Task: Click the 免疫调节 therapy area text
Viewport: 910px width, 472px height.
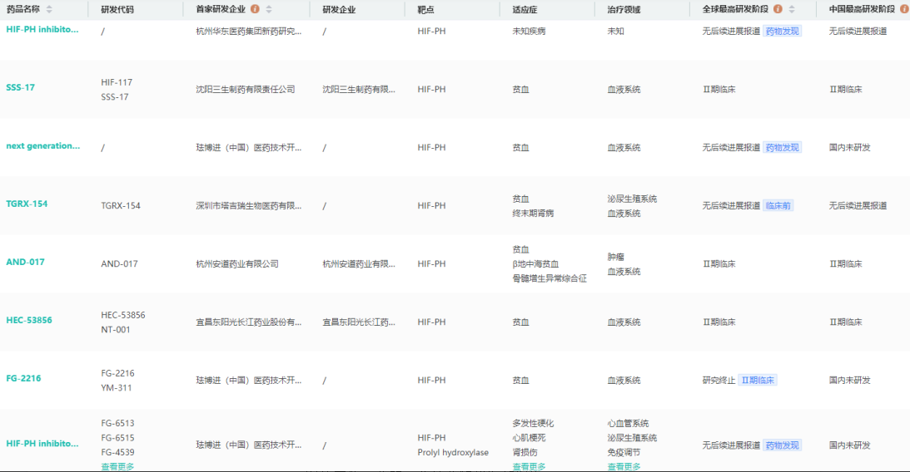Action: [x=624, y=452]
